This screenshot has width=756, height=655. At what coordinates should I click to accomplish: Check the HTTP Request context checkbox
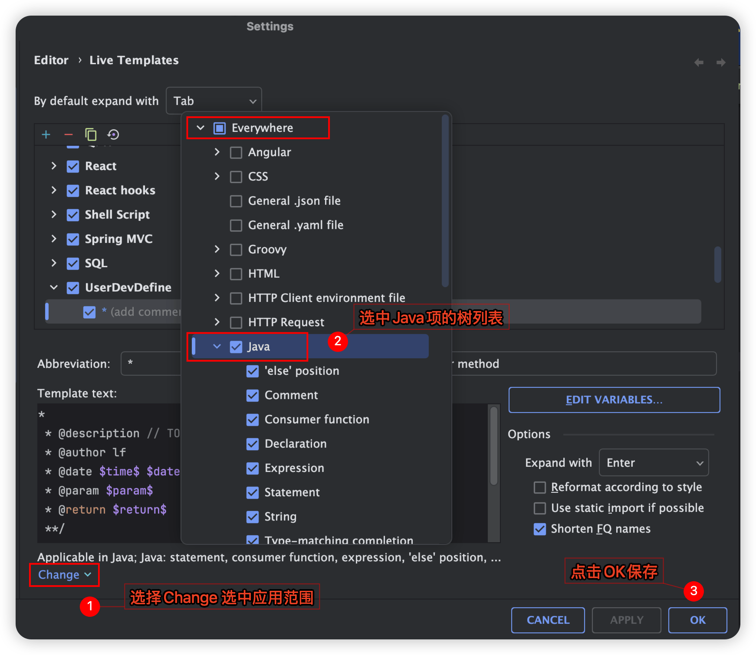click(x=236, y=323)
